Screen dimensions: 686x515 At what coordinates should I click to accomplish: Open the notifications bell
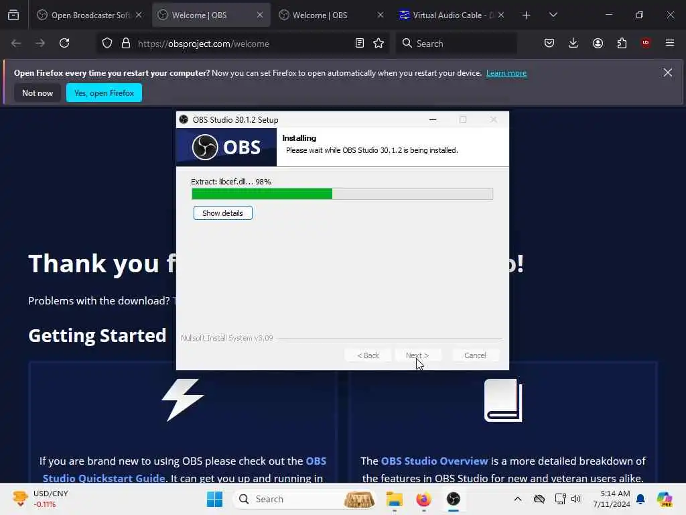pos(640,499)
